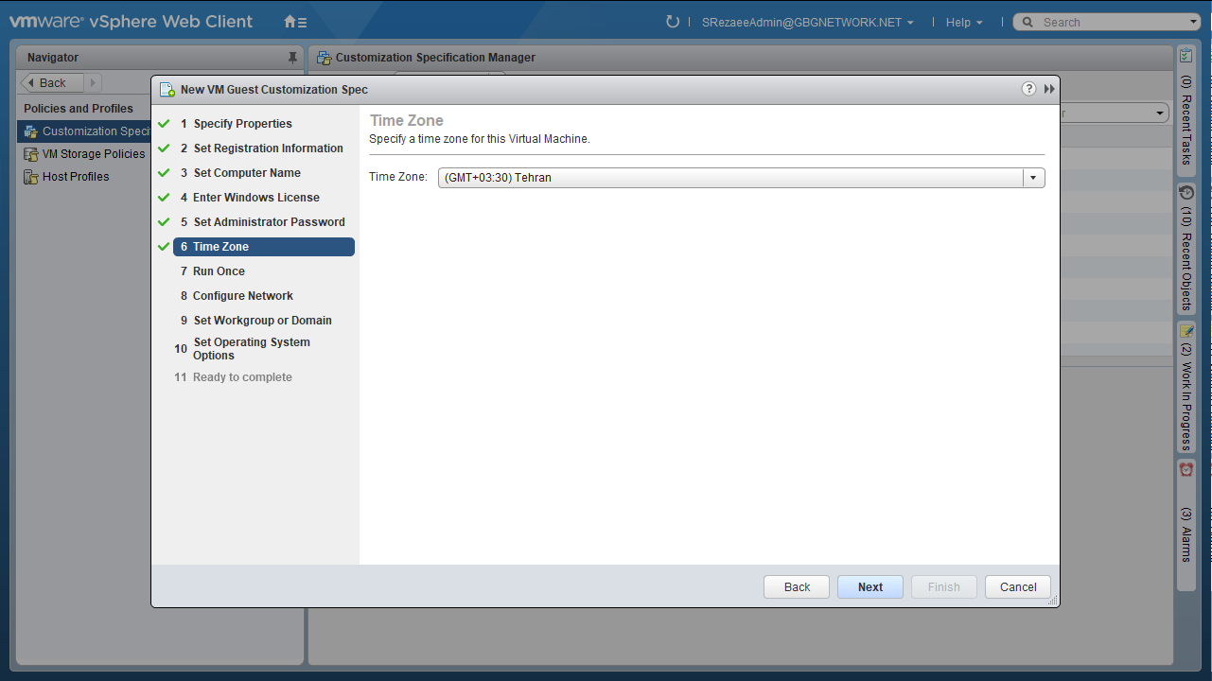1212x681 pixels.
Task: Open the Work In Progress side panel
Action: [x=1186, y=390]
